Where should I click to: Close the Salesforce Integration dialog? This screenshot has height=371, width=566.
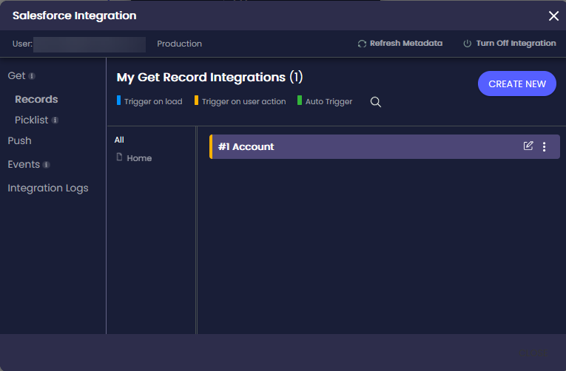point(553,16)
